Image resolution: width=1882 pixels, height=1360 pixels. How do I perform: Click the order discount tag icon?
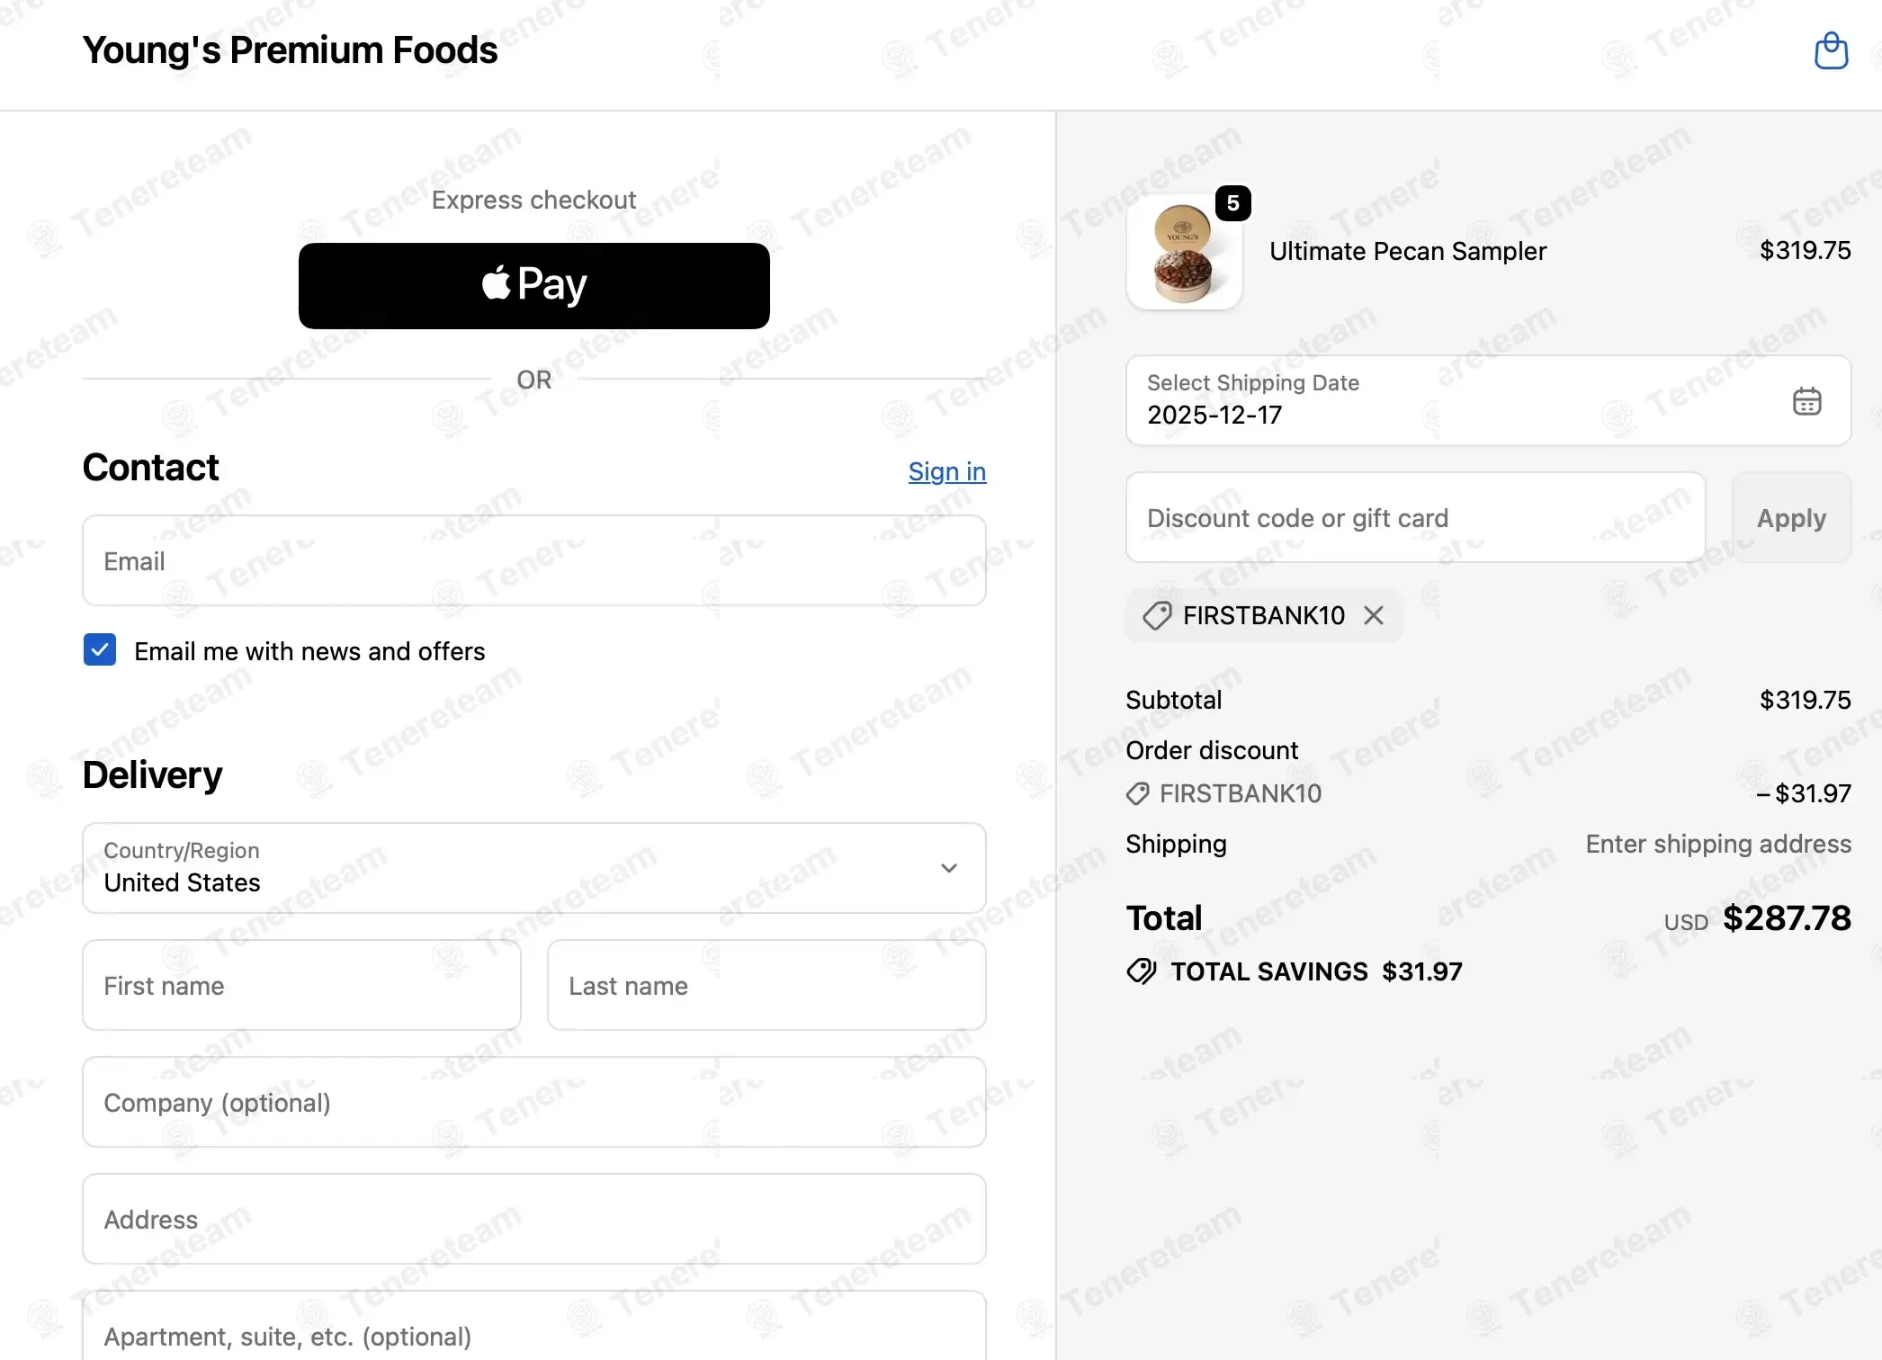click(x=1138, y=793)
